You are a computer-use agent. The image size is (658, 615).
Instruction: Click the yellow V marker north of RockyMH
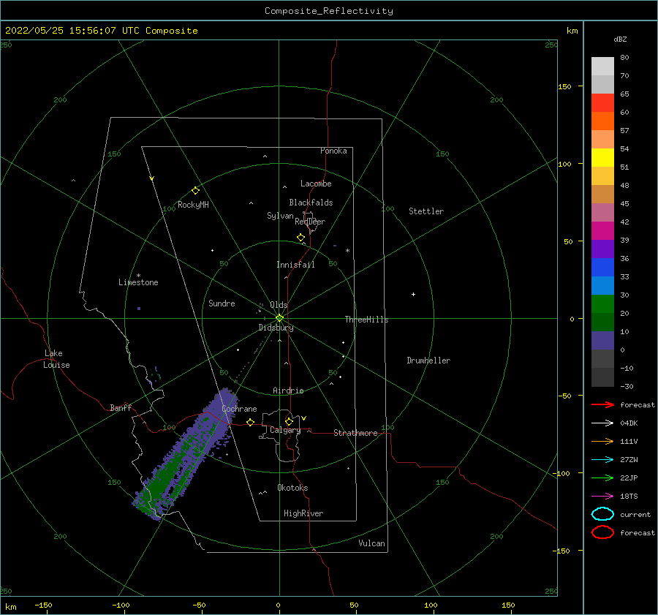coord(152,178)
